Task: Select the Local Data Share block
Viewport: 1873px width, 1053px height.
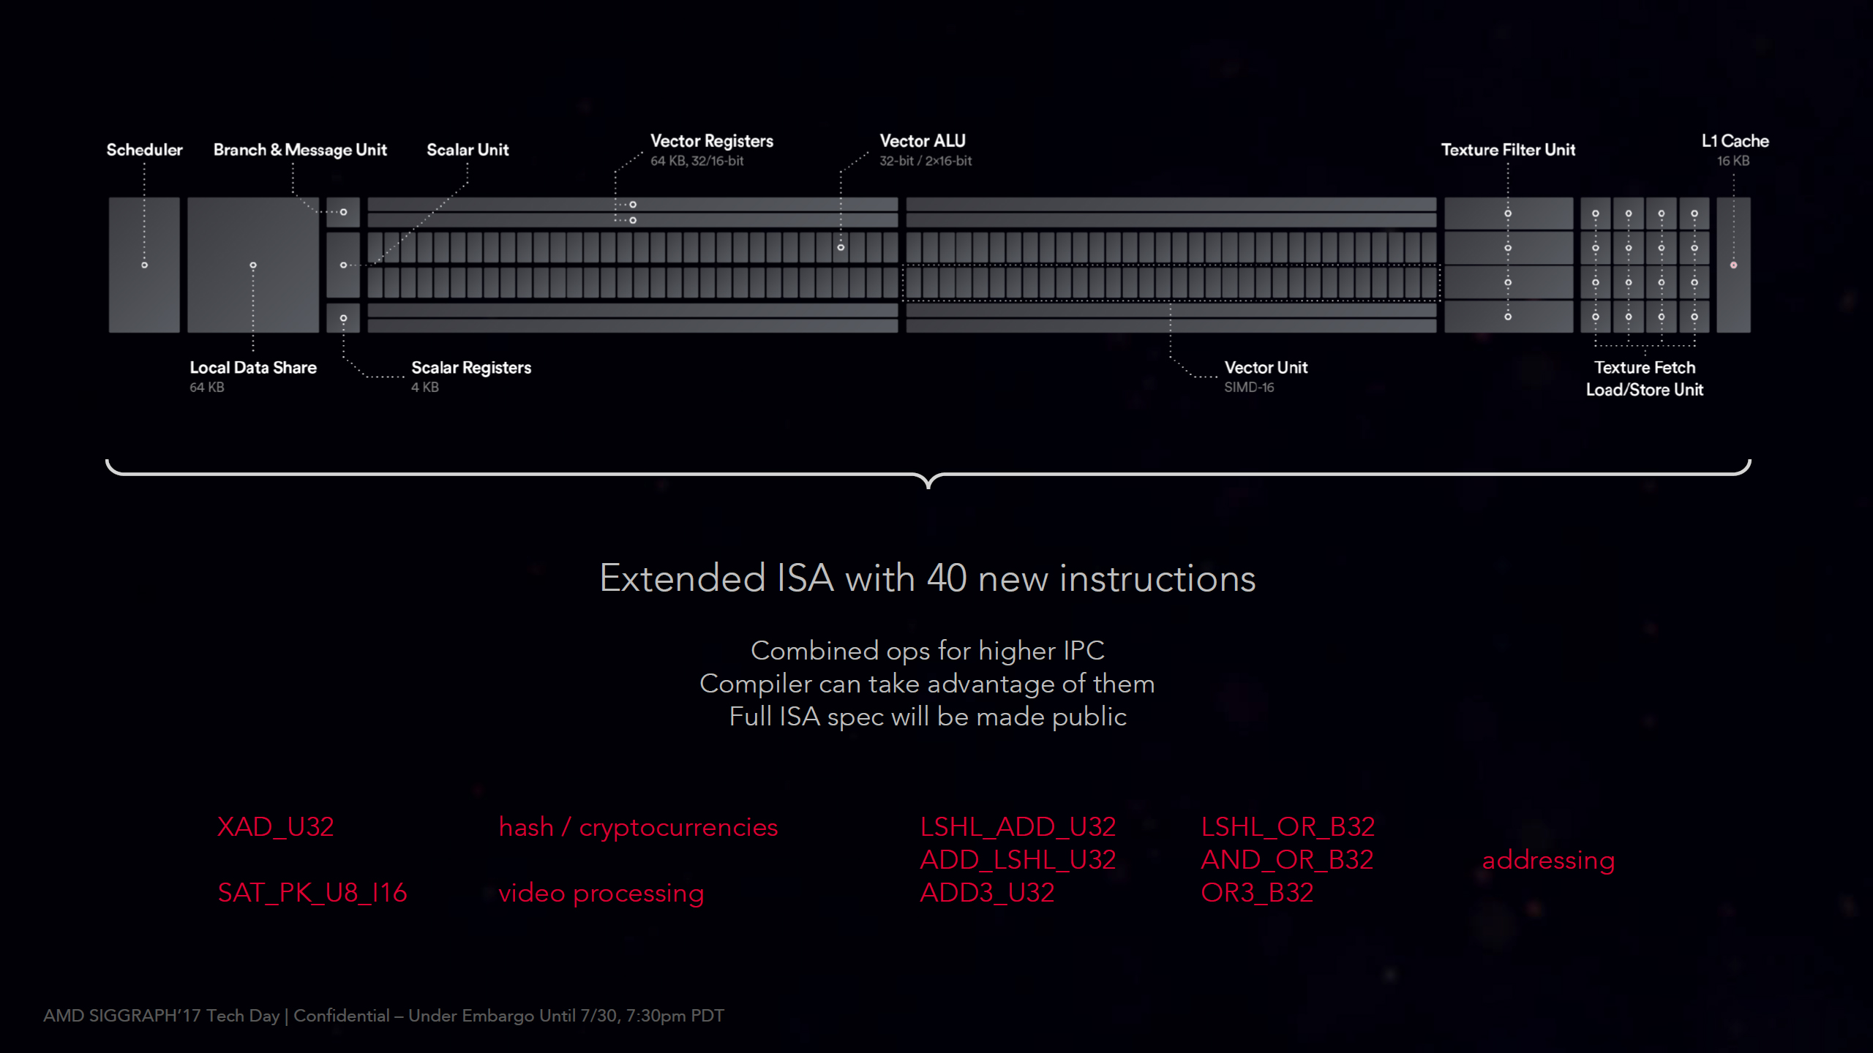Action: click(253, 265)
